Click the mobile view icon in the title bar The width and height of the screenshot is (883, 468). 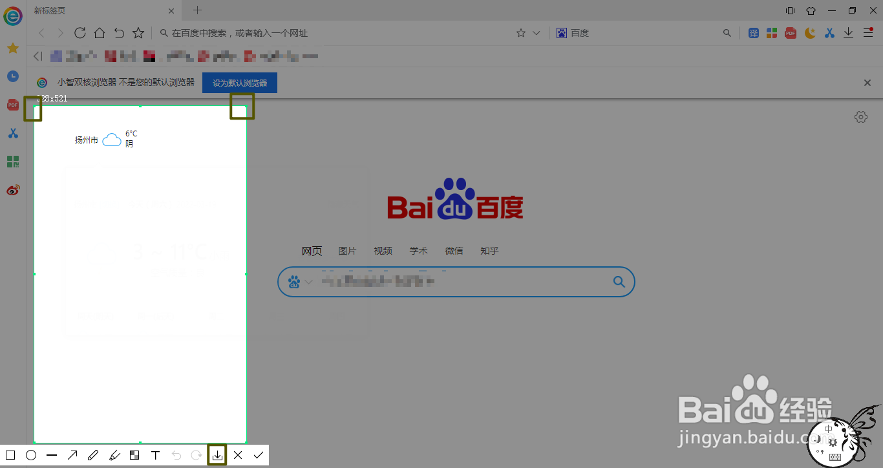790,10
